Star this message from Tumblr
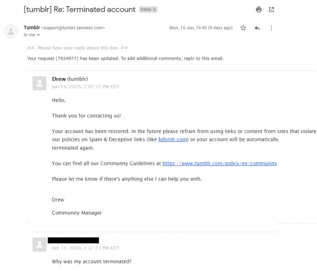Screen dimensions: 317x271 click(x=243, y=28)
